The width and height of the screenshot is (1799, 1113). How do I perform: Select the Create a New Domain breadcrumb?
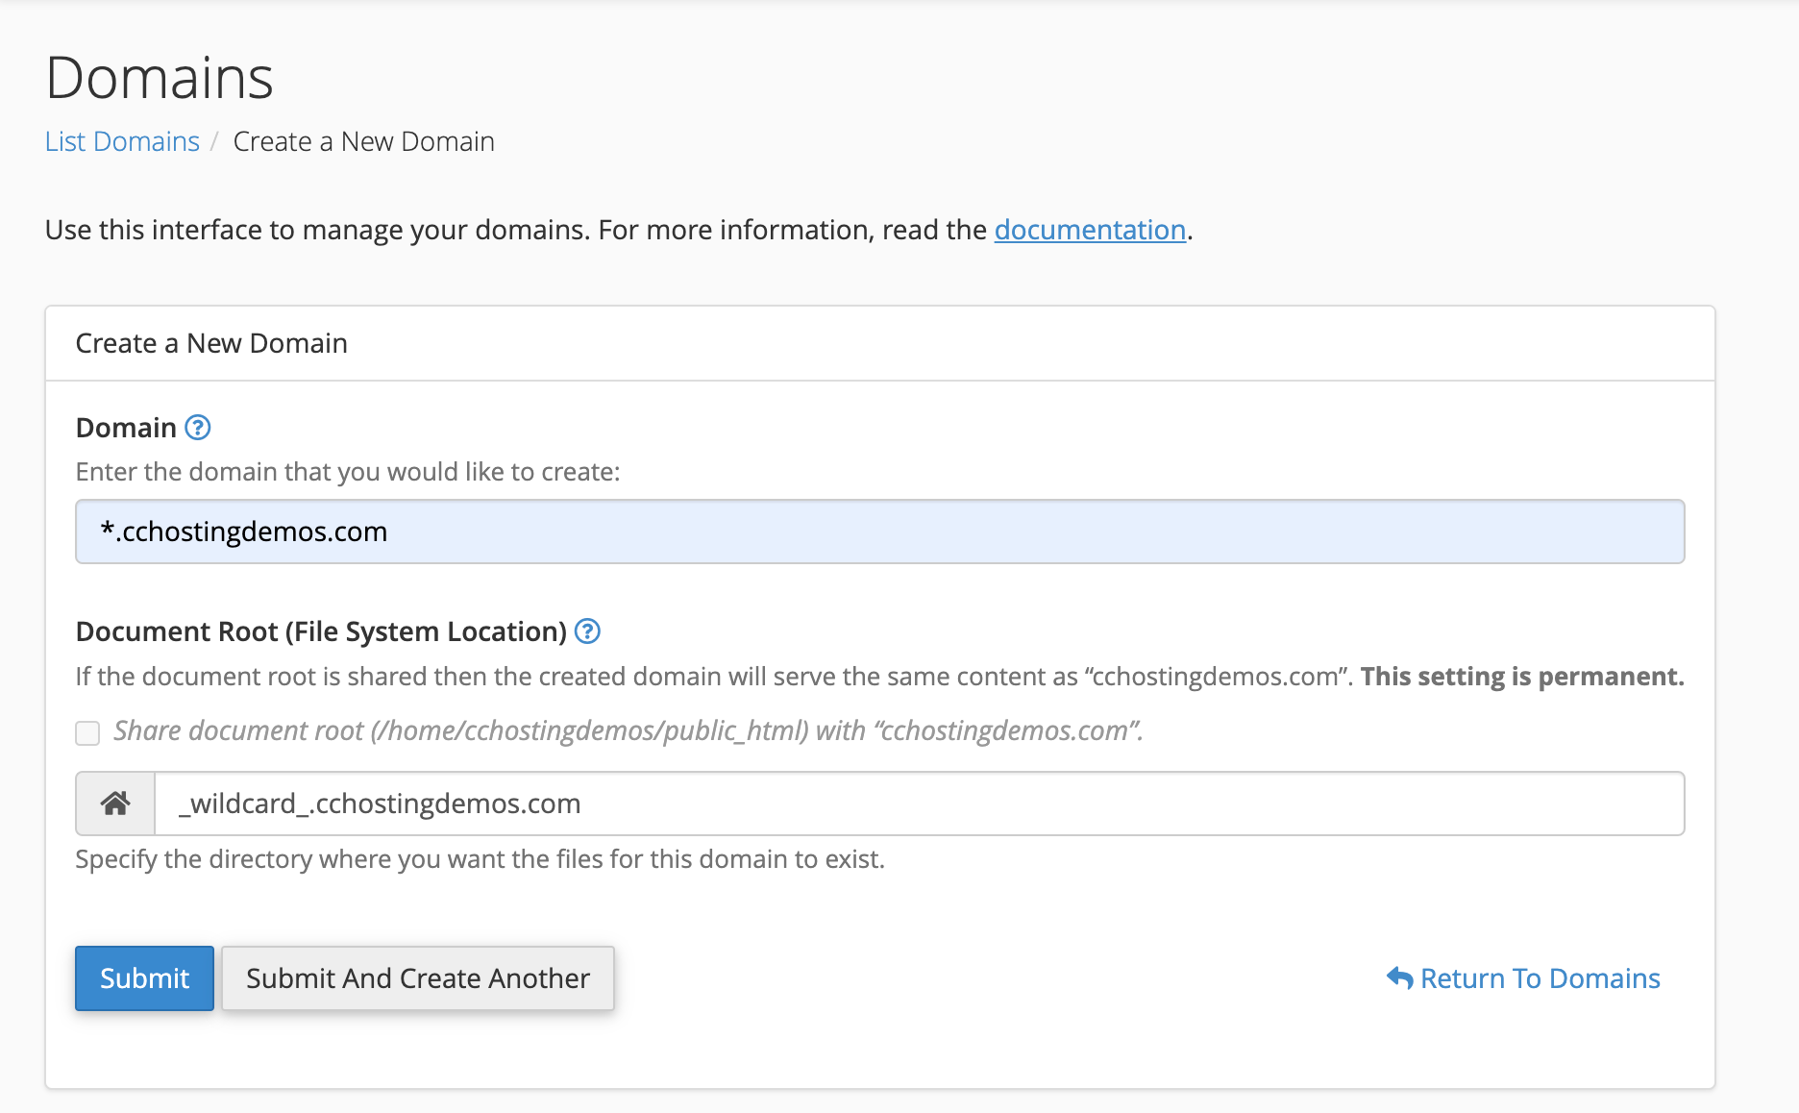click(363, 141)
